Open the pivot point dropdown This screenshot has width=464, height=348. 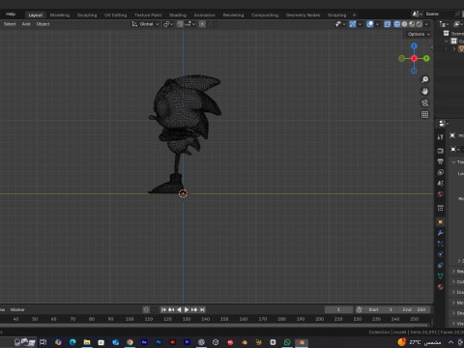168,24
